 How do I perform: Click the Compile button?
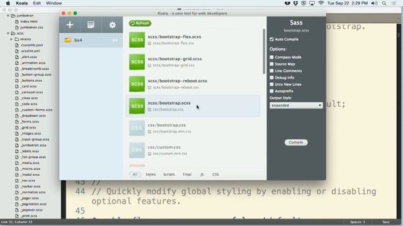(296, 143)
